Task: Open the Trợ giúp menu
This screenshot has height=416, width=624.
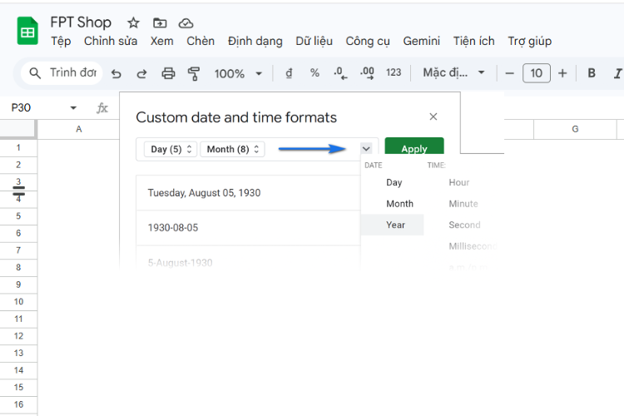Action: 530,41
